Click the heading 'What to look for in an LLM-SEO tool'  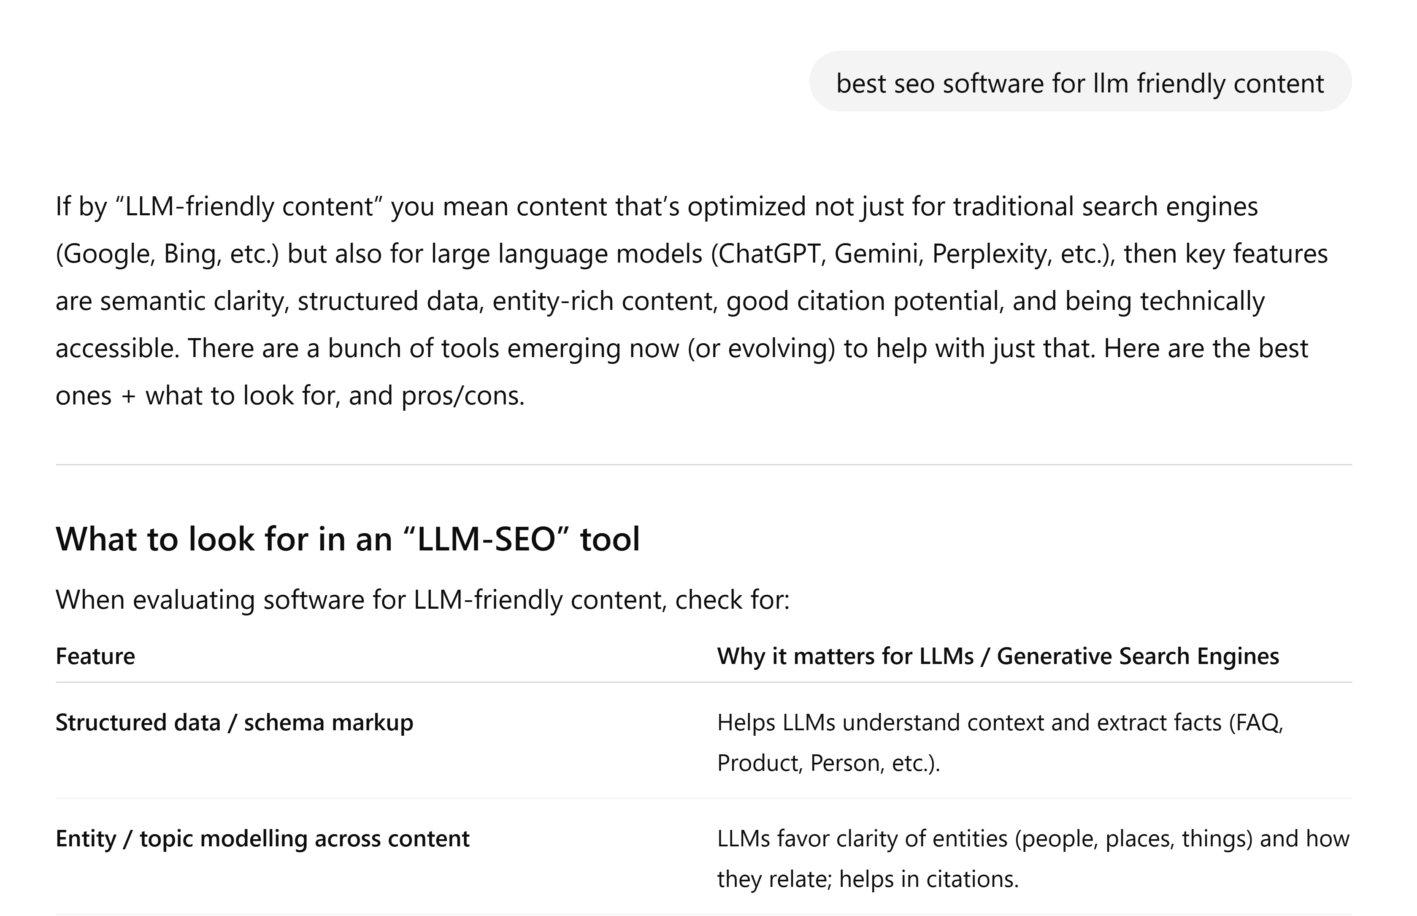click(x=348, y=539)
